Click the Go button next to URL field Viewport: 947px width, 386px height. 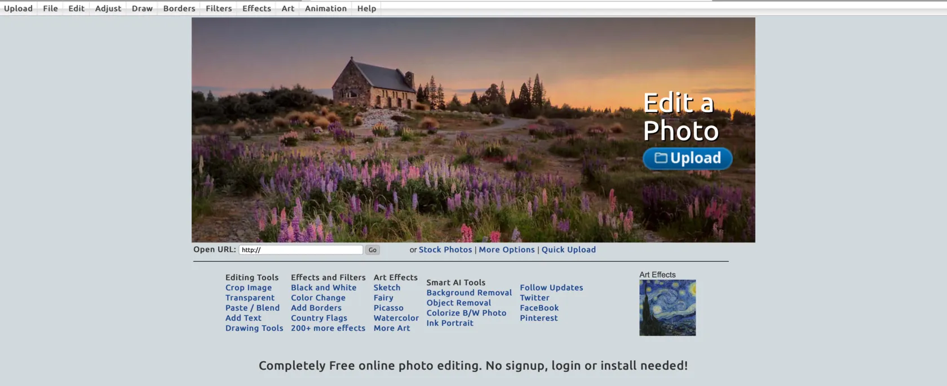pos(372,250)
